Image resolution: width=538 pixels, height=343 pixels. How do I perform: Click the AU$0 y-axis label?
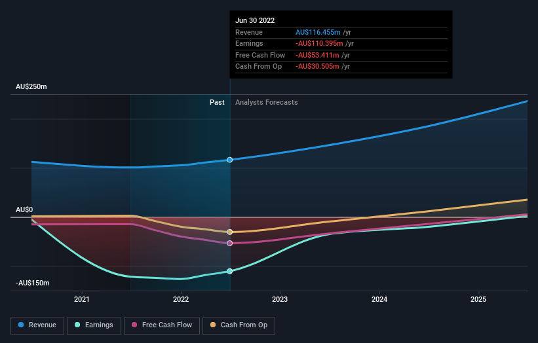[x=24, y=209]
